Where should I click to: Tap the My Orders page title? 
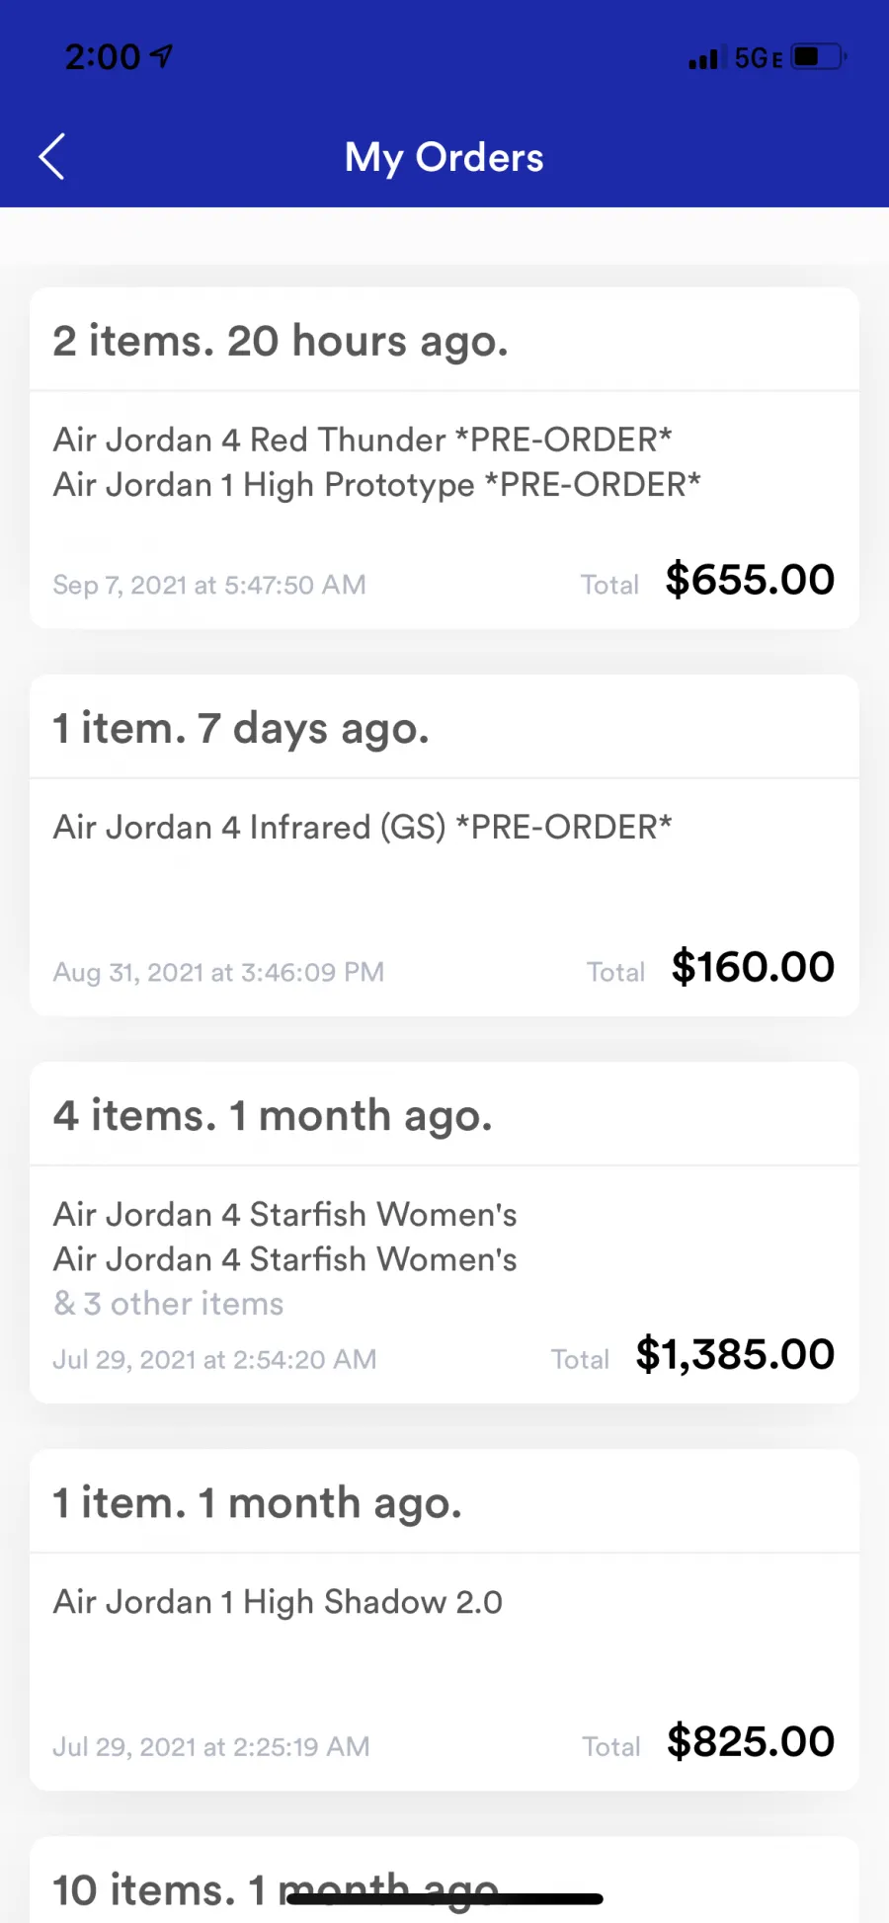click(444, 157)
